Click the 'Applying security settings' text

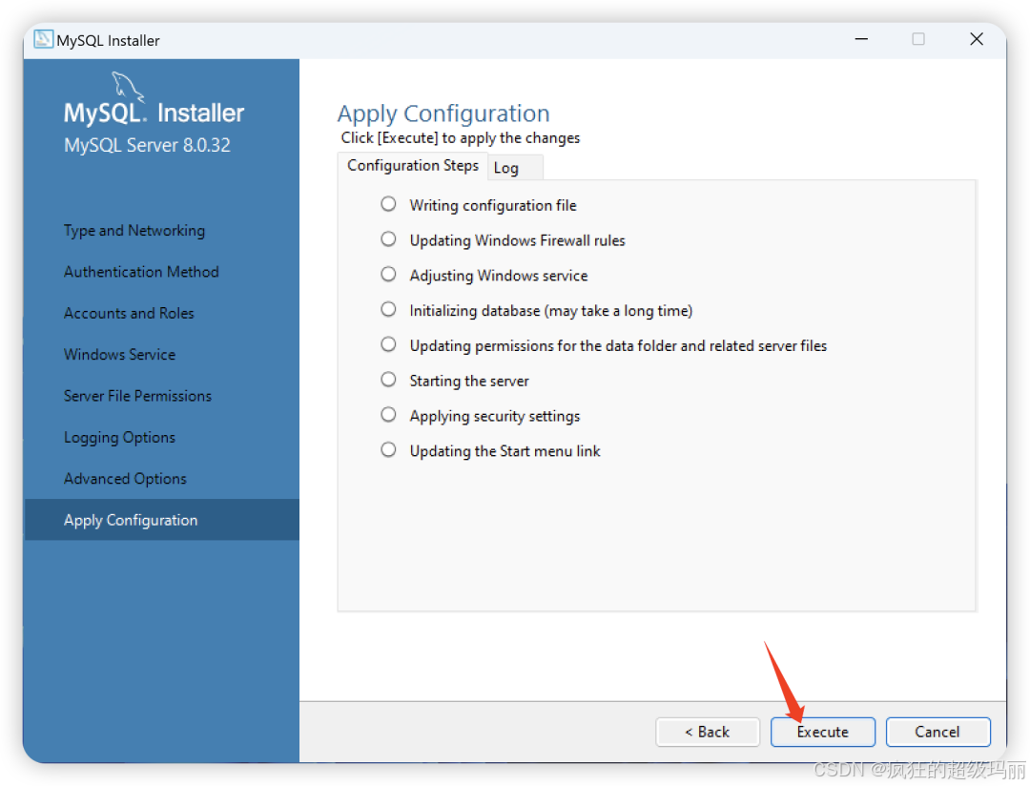(x=495, y=417)
